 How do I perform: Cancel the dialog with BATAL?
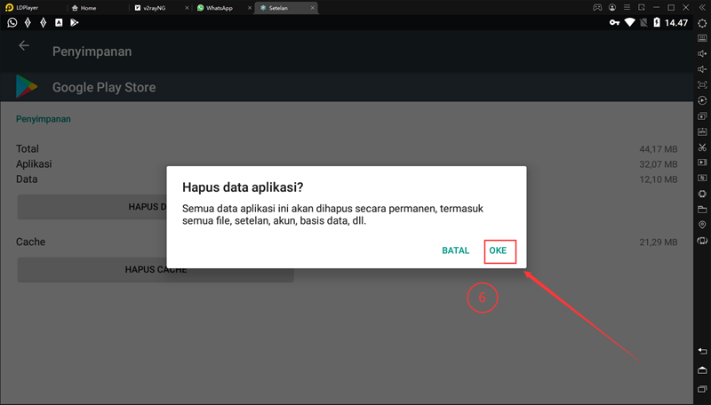(x=455, y=250)
